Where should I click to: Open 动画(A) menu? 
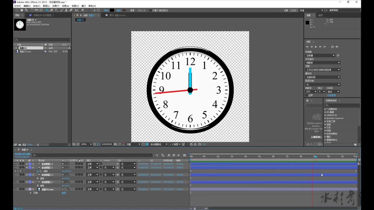pos(65,6)
